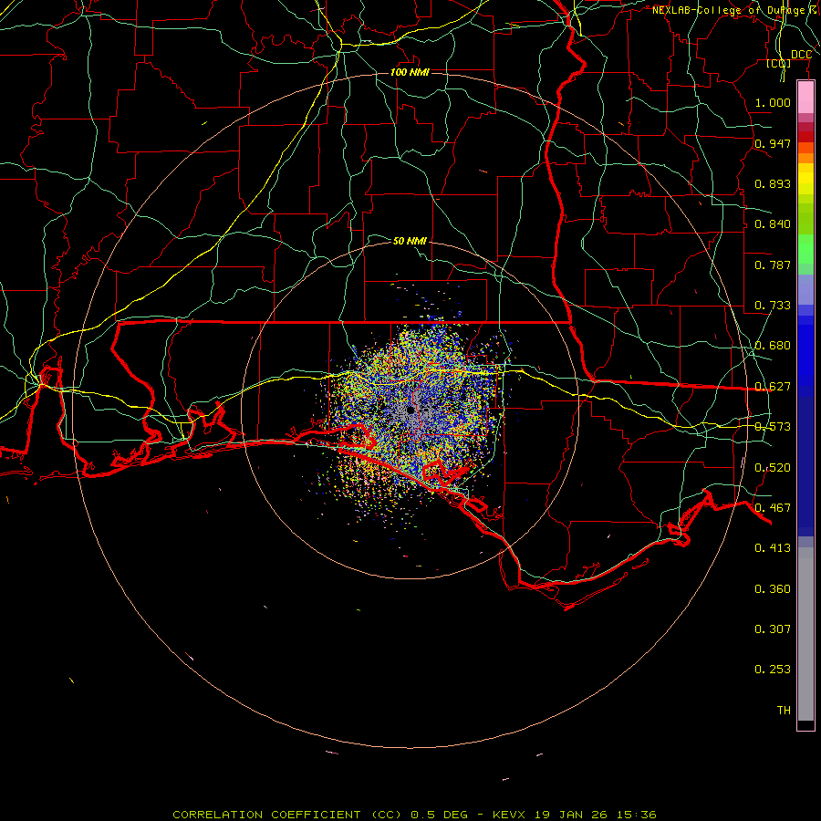The image size is (821, 821).
Task: Click the black radar site dot at center
Action: click(410, 410)
